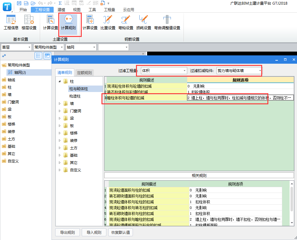Select 构造柱 in the rules tree
The image size is (297, 240).
75,96
